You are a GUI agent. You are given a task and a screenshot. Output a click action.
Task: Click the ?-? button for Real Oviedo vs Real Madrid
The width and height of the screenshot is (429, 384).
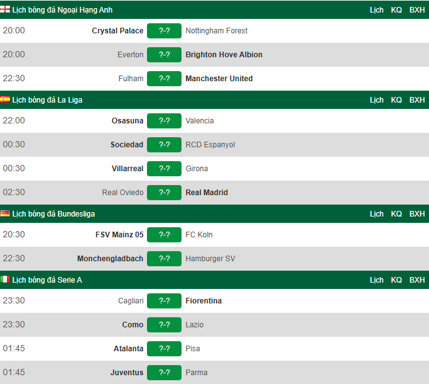(x=164, y=193)
